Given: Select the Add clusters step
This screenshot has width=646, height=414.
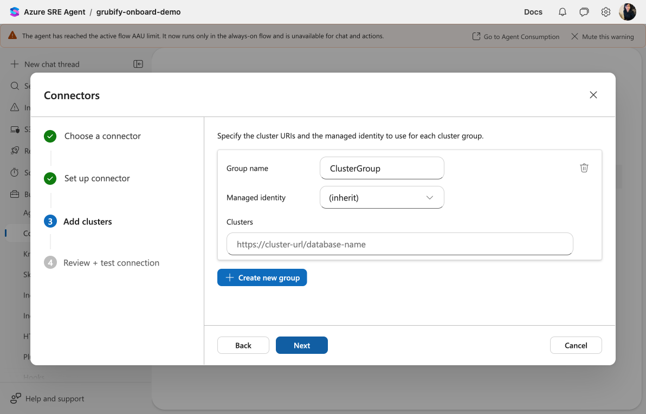Looking at the screenshot, I should pyautogui.click(x=78, y=221).
